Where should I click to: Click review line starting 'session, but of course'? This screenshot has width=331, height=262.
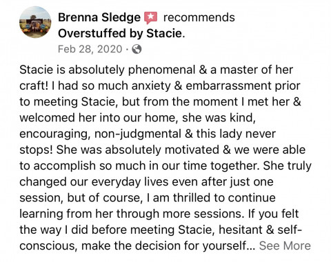point(148,198)
